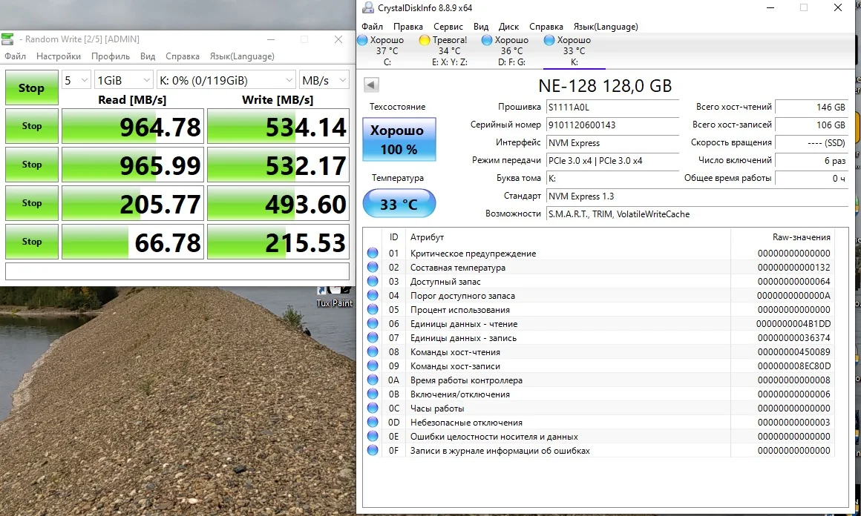Click the blue circle beside Часы работы
The image size is (861, 516).
(x=373, y=408)
